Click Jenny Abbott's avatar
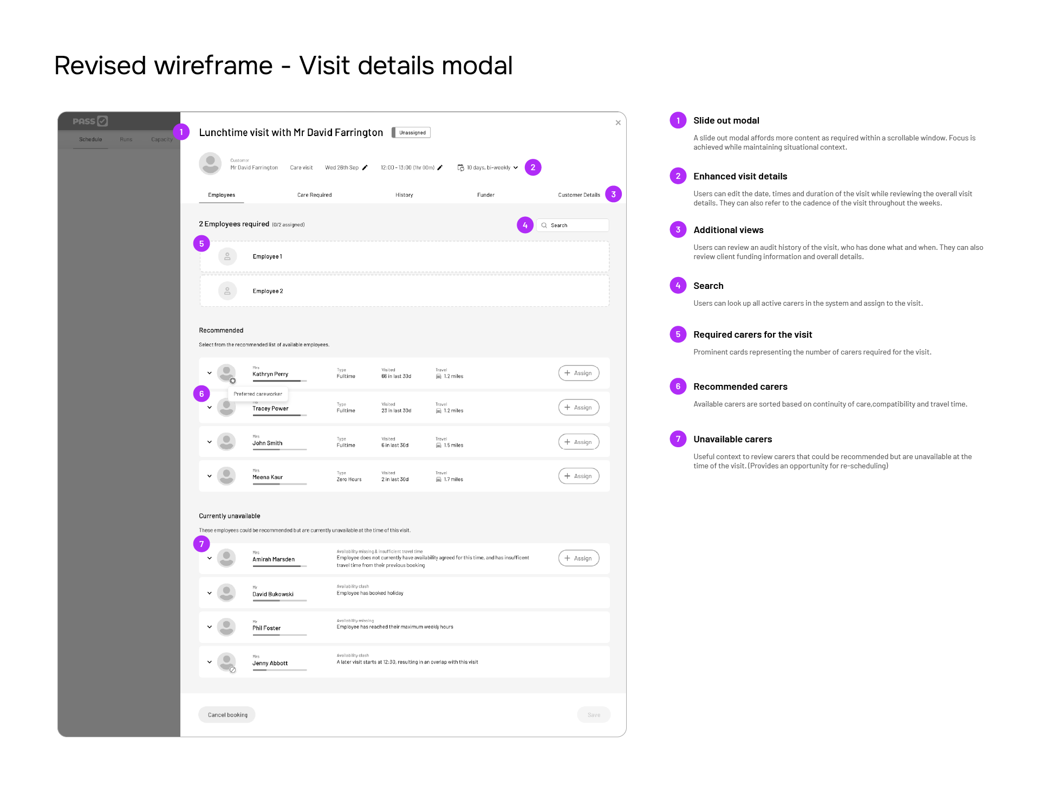 point(226,661)
